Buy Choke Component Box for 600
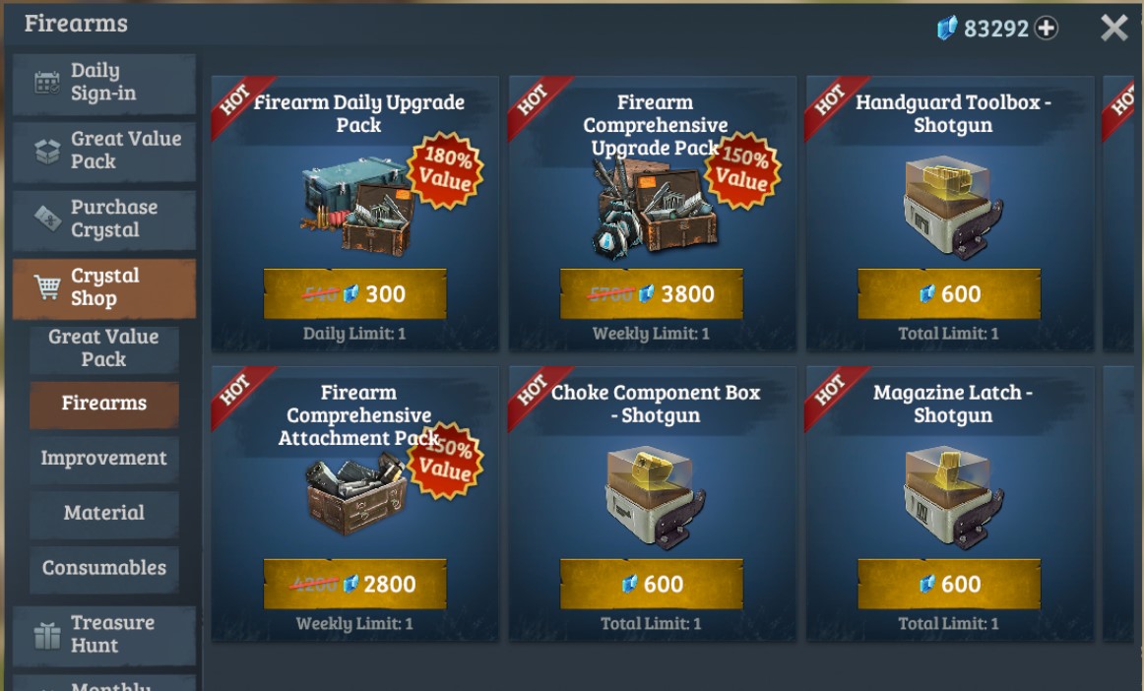Image resolution: width=1144 pixels, height=691 pixels. (652, 584)
